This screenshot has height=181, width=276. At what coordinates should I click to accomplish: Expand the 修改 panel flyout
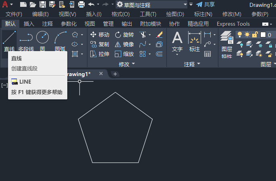click(127, 64)
